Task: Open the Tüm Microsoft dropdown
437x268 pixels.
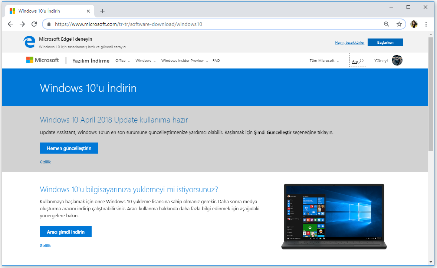Action: pyautogui.click(x=324, y=61)
